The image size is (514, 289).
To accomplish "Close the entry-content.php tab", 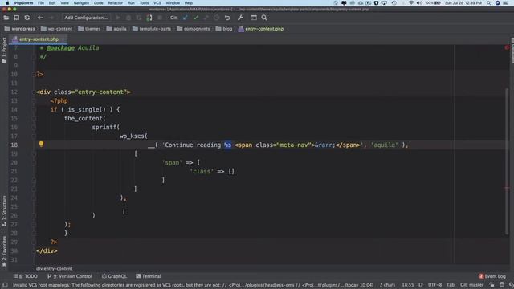I will pos(63,39).
